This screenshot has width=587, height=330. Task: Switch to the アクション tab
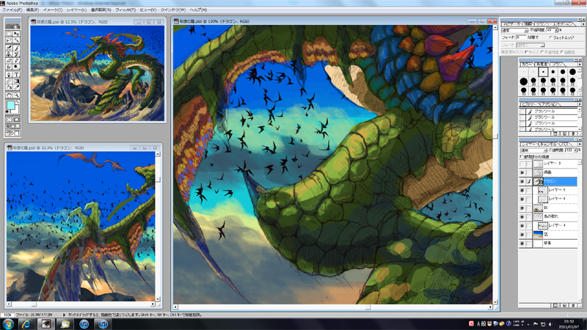coord(550,104)
